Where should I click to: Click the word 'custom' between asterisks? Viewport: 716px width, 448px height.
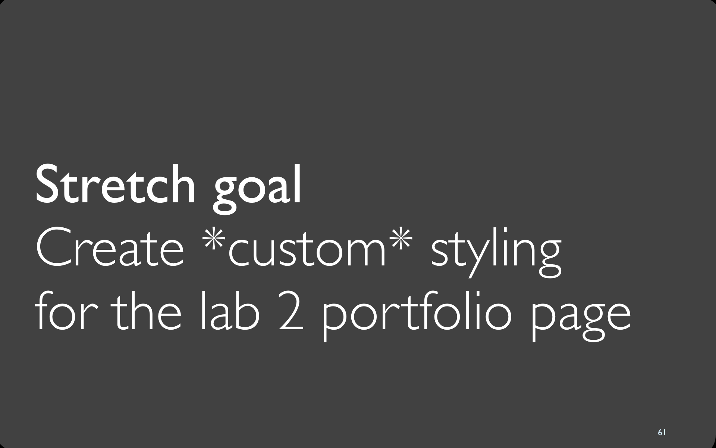[307, 250]
